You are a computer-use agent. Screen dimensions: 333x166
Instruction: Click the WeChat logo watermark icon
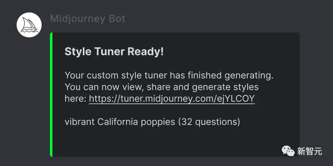coord(288,151)
